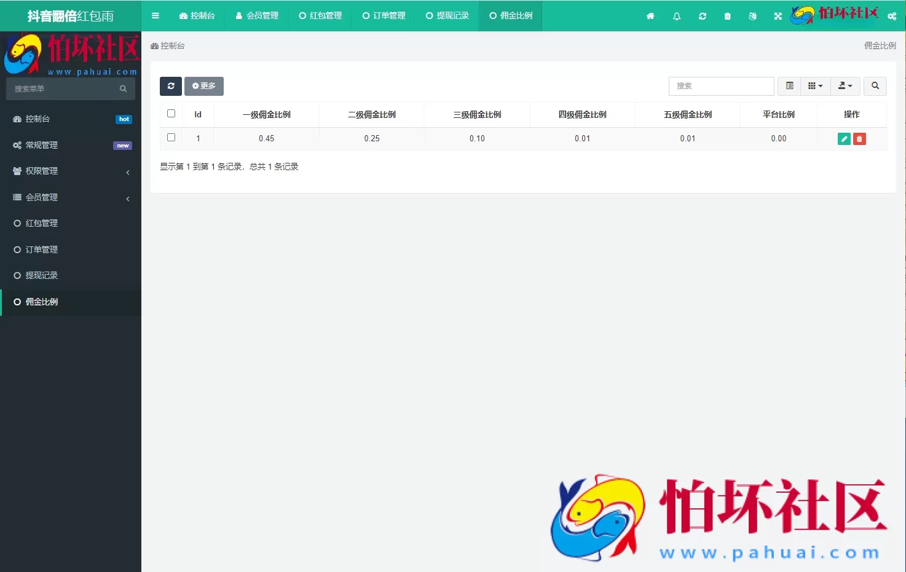The width and height of the screenshot is (906, 572).
Task: Click the 一级佣金比例 column header
Action: (266, 115)
